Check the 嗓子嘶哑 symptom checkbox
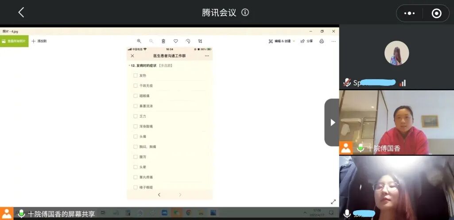The width and height of the screenshot is (454, 220). tap(135, 187)
